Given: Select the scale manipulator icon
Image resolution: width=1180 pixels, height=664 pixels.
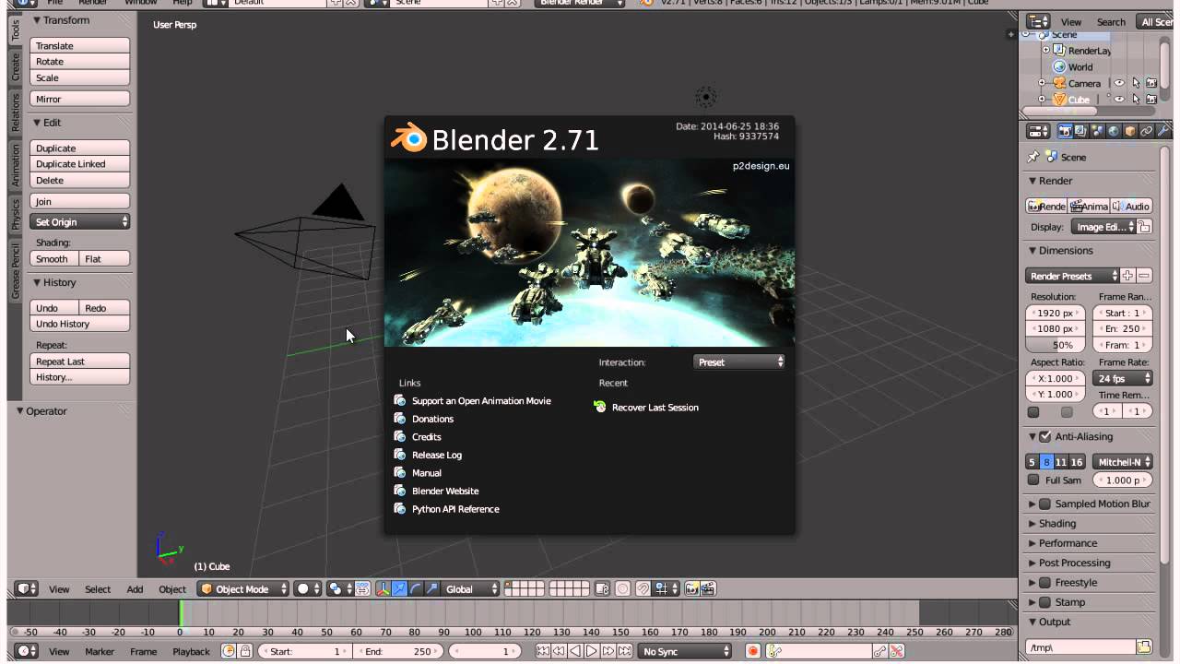Looking at the screenshot, I should pos(432,588).
